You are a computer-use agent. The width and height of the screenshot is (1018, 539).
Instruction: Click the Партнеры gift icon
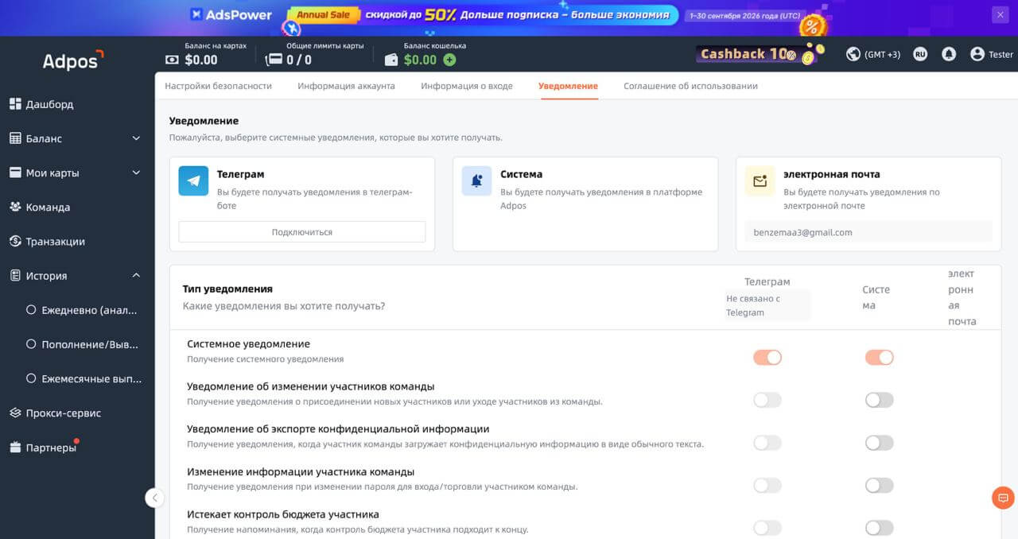click(15, 448)
